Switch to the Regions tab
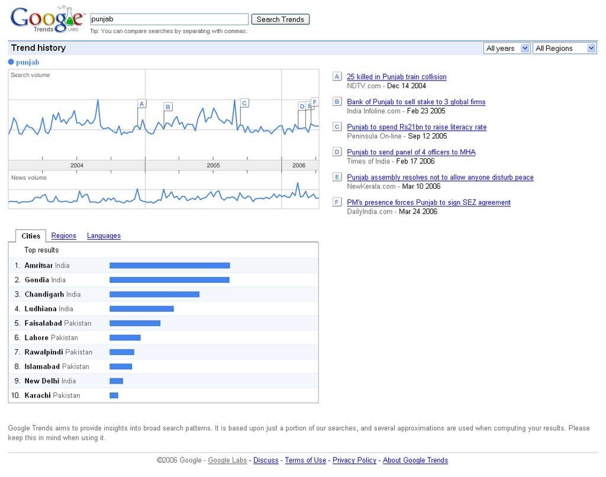This screenshot has width=606, height=477. pos(64,236)
